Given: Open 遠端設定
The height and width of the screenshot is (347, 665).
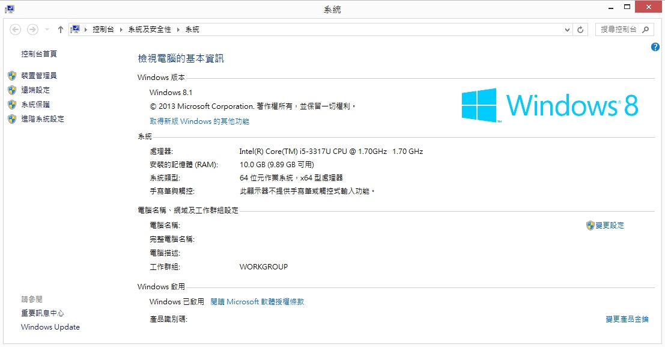Looking at the screenshot, I should point(35,90).
